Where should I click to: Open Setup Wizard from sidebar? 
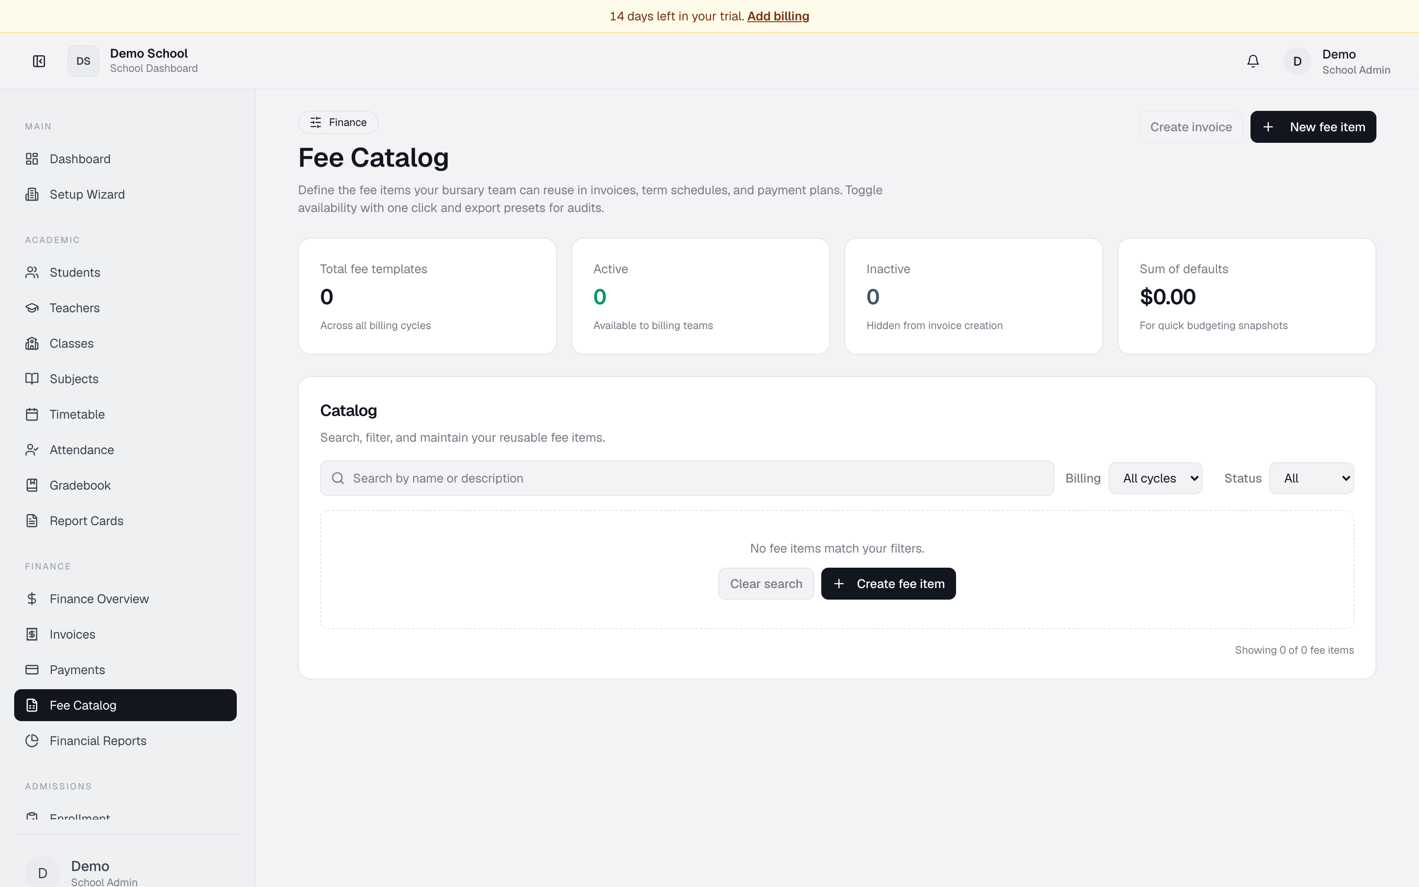(x=125, y=194)
